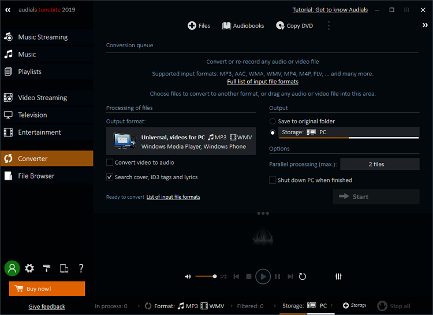Collapse the left sidebar with double-left arrows
The width and height of the screenshot is (433, 315).
[8, 10]
